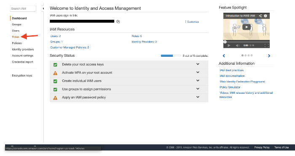295x156 pixels.
Task: Open the Groups: 1 resource link
Action: 56,42
